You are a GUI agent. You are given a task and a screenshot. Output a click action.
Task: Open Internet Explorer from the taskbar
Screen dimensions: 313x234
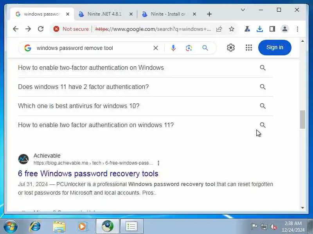pyautogui.click(x=35, y=226)
